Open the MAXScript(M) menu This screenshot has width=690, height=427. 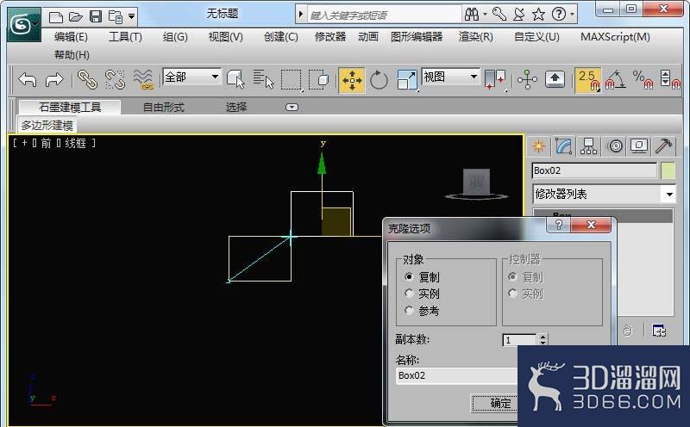point(615,37)
